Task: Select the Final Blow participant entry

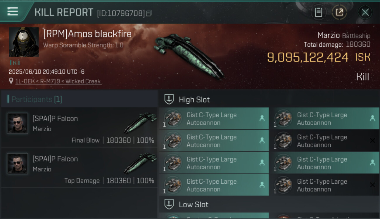Action: (x=79, y=127)
